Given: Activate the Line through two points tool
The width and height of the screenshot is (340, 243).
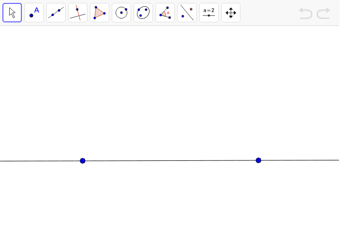Looking at the screenshot, I should (56, 13).
